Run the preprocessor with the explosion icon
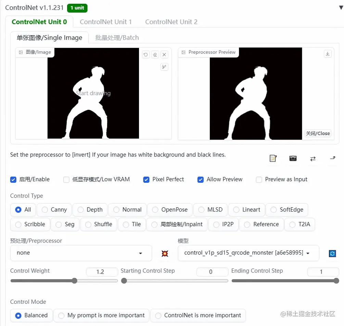 (165, 253)
